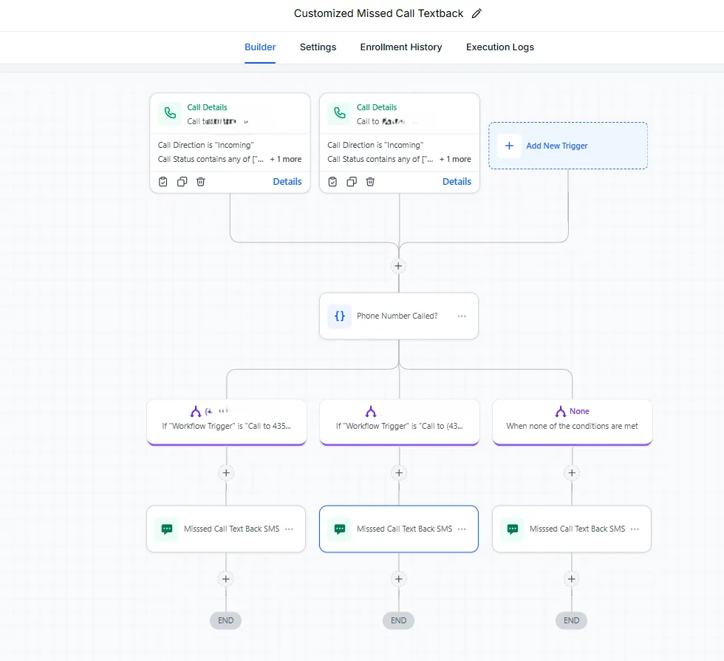Click Add New Trigger
This screenshot has height=661, width=724.
point(568,146)
